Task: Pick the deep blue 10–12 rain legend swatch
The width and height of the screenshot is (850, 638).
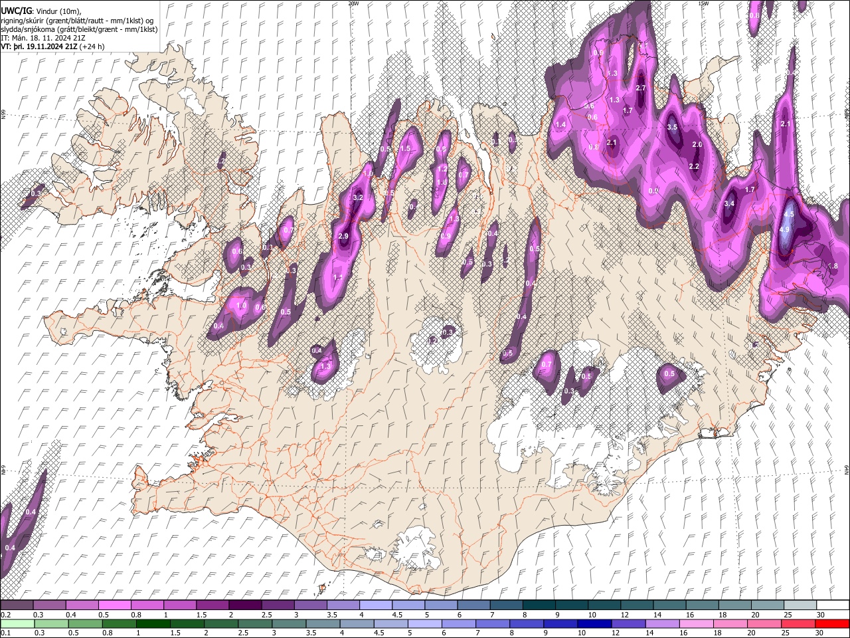Action: click(x=593, y=623)
